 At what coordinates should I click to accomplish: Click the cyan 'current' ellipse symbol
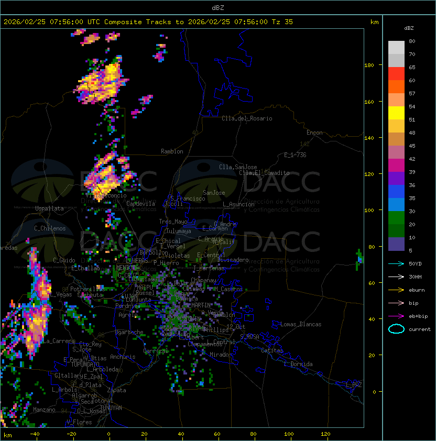[396, 329]
